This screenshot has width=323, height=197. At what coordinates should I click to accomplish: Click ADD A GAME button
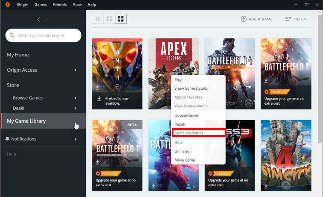pyautogui.click(x=257, y=19)
